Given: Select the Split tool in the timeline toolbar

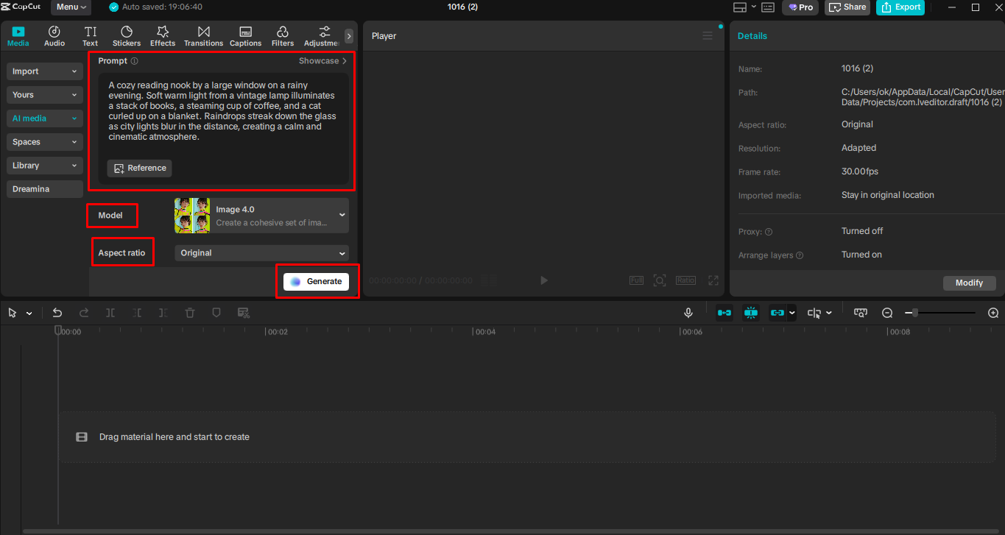Looking at the screenshot, I should 110,313.
